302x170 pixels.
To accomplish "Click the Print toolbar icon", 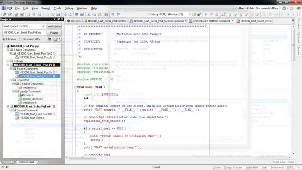I will pos(64,14).
